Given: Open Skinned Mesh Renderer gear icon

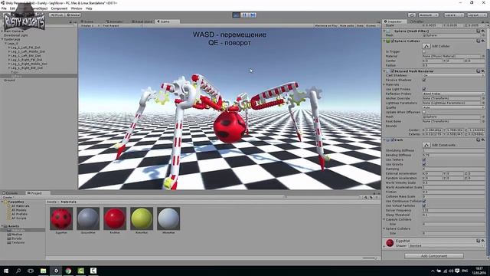Looking at the screenshot, I should coord(483,71).
